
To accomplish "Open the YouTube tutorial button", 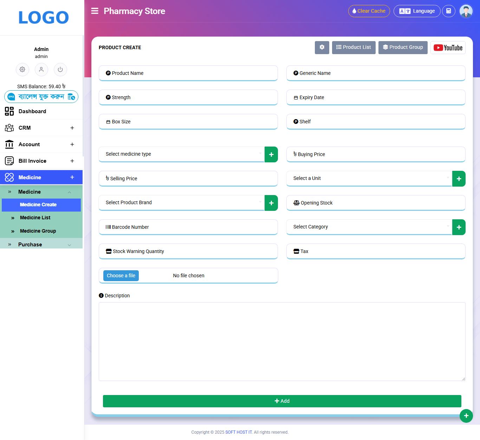I will [448, 47].
